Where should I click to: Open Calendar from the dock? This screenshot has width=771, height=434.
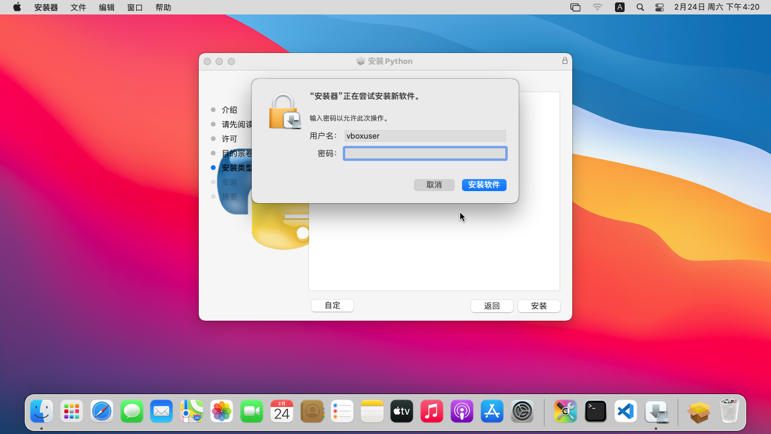[282, 412]
